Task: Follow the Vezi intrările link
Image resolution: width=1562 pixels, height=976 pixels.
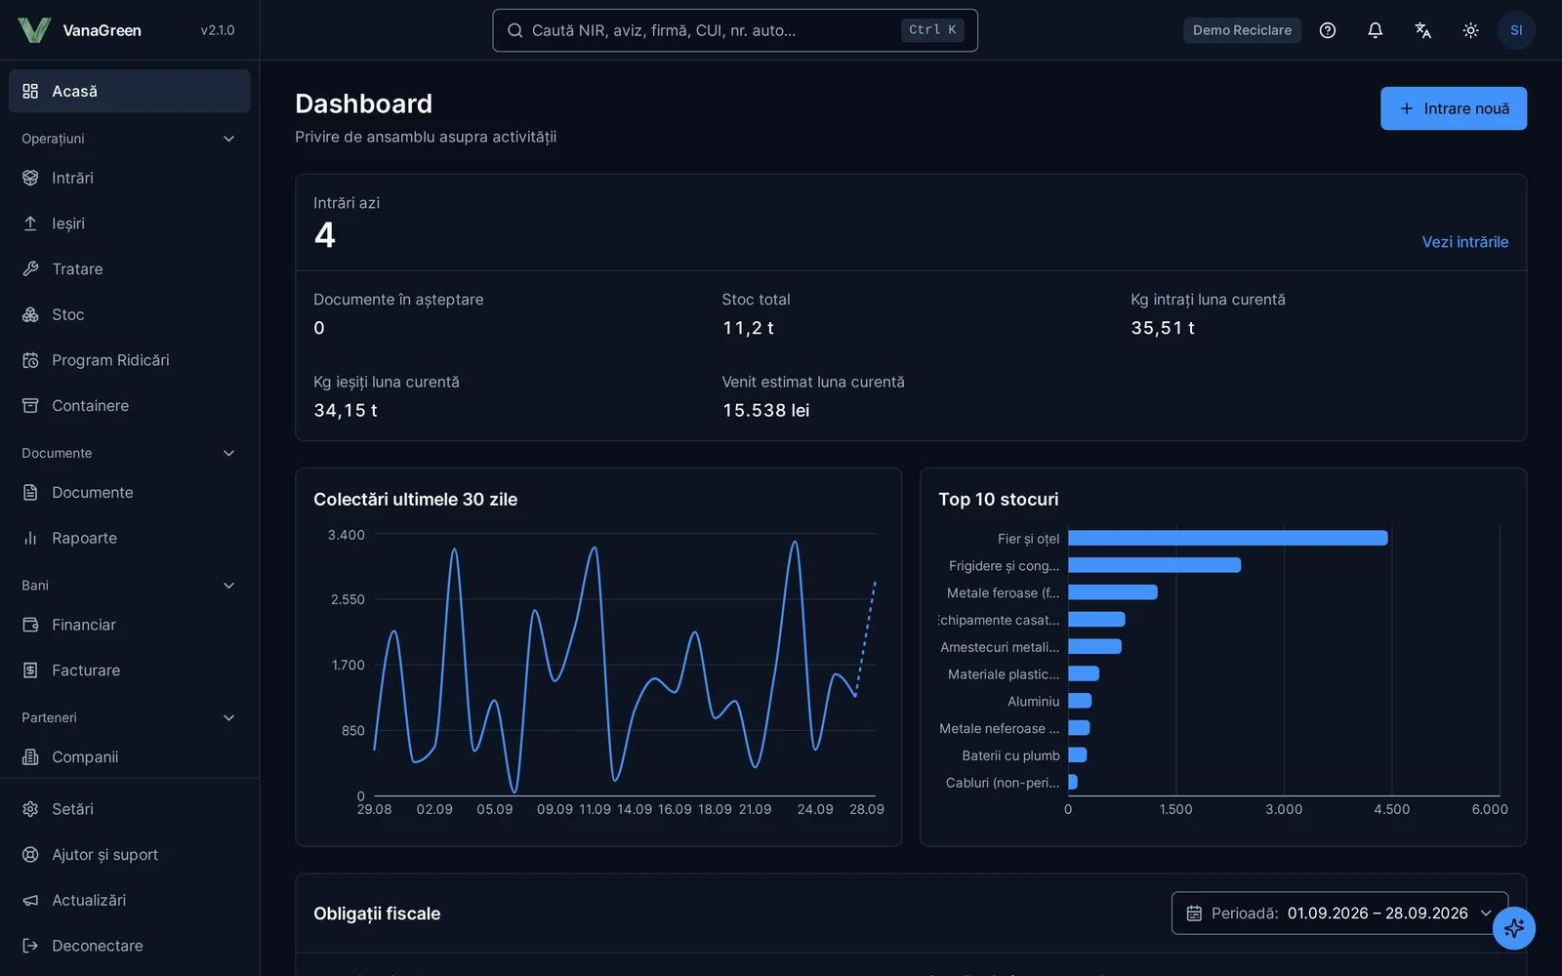Action: (1464, 242)
